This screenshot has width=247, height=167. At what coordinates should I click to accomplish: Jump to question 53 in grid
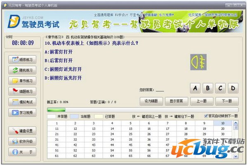tap(94, 150)
